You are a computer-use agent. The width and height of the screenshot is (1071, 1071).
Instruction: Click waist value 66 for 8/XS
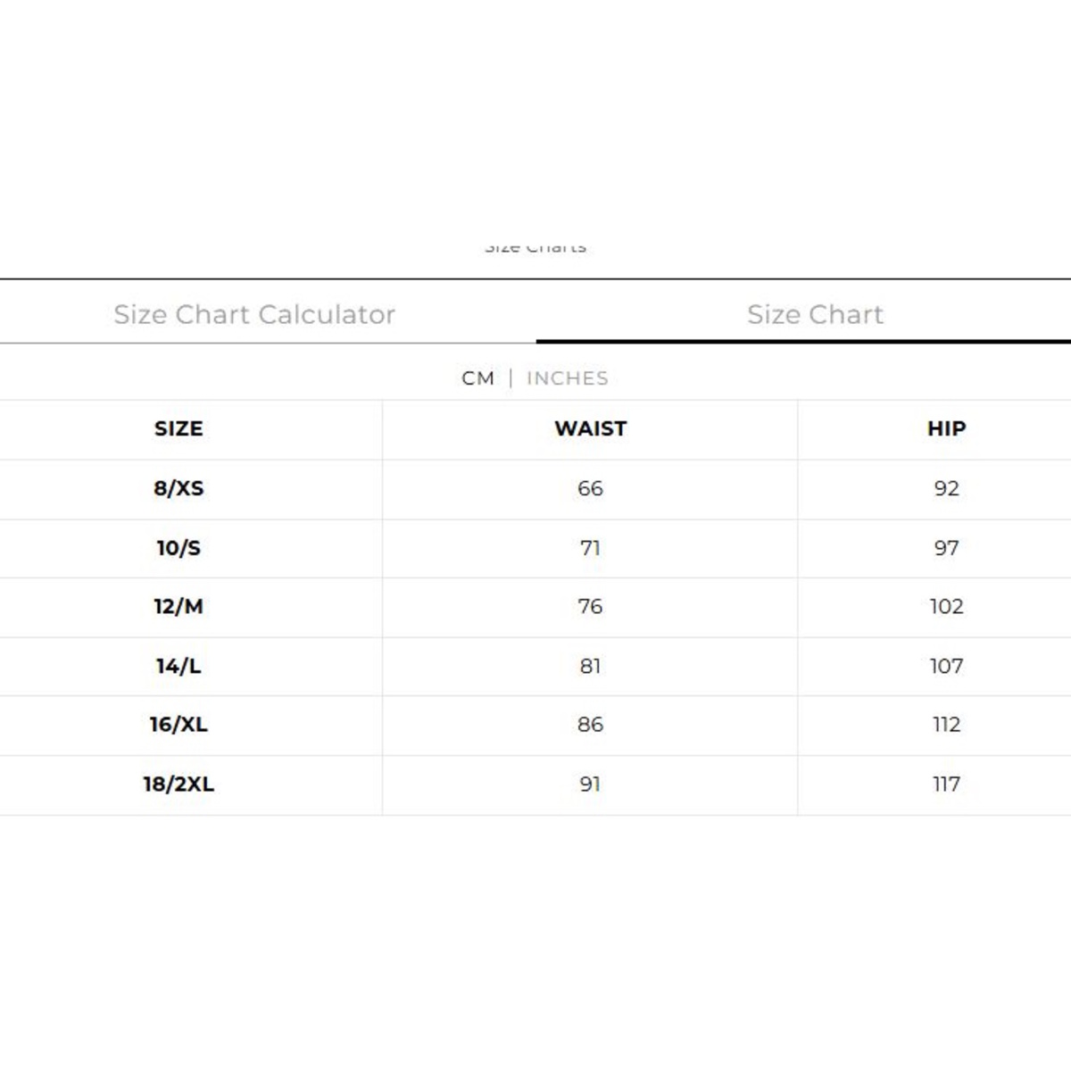point(590,489)
